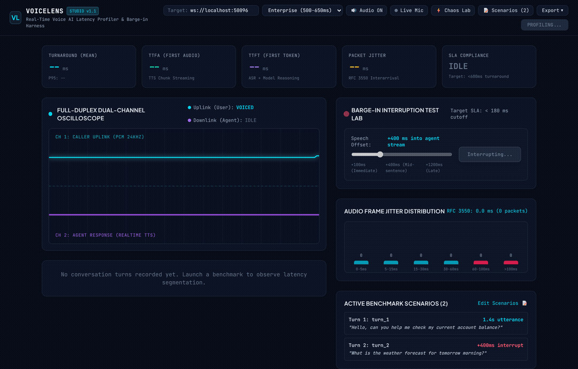This screenshot has height=369, width=578.
Task: Click the +400ms interrupt label
Action: pyautogui.click(x=500, y=345)
